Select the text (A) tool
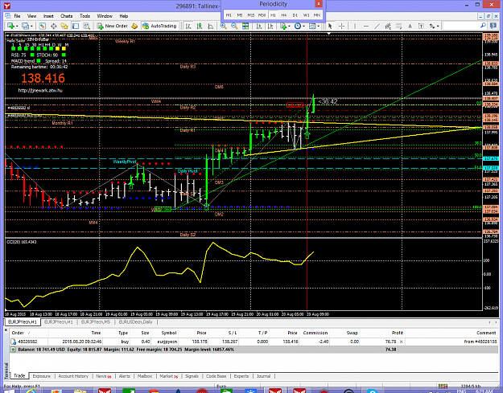The image size is (503, 393). coord(410,26)
